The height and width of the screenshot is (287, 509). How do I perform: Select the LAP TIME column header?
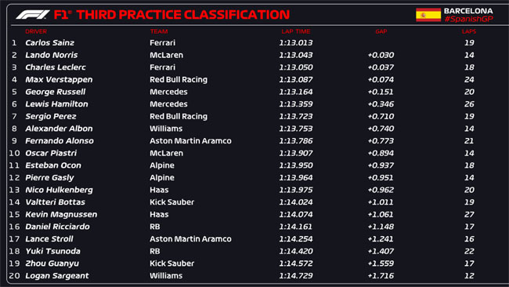click(296, 31)
